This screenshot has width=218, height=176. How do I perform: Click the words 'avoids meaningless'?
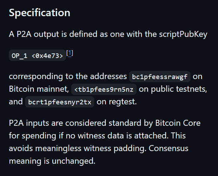[45, 149]
